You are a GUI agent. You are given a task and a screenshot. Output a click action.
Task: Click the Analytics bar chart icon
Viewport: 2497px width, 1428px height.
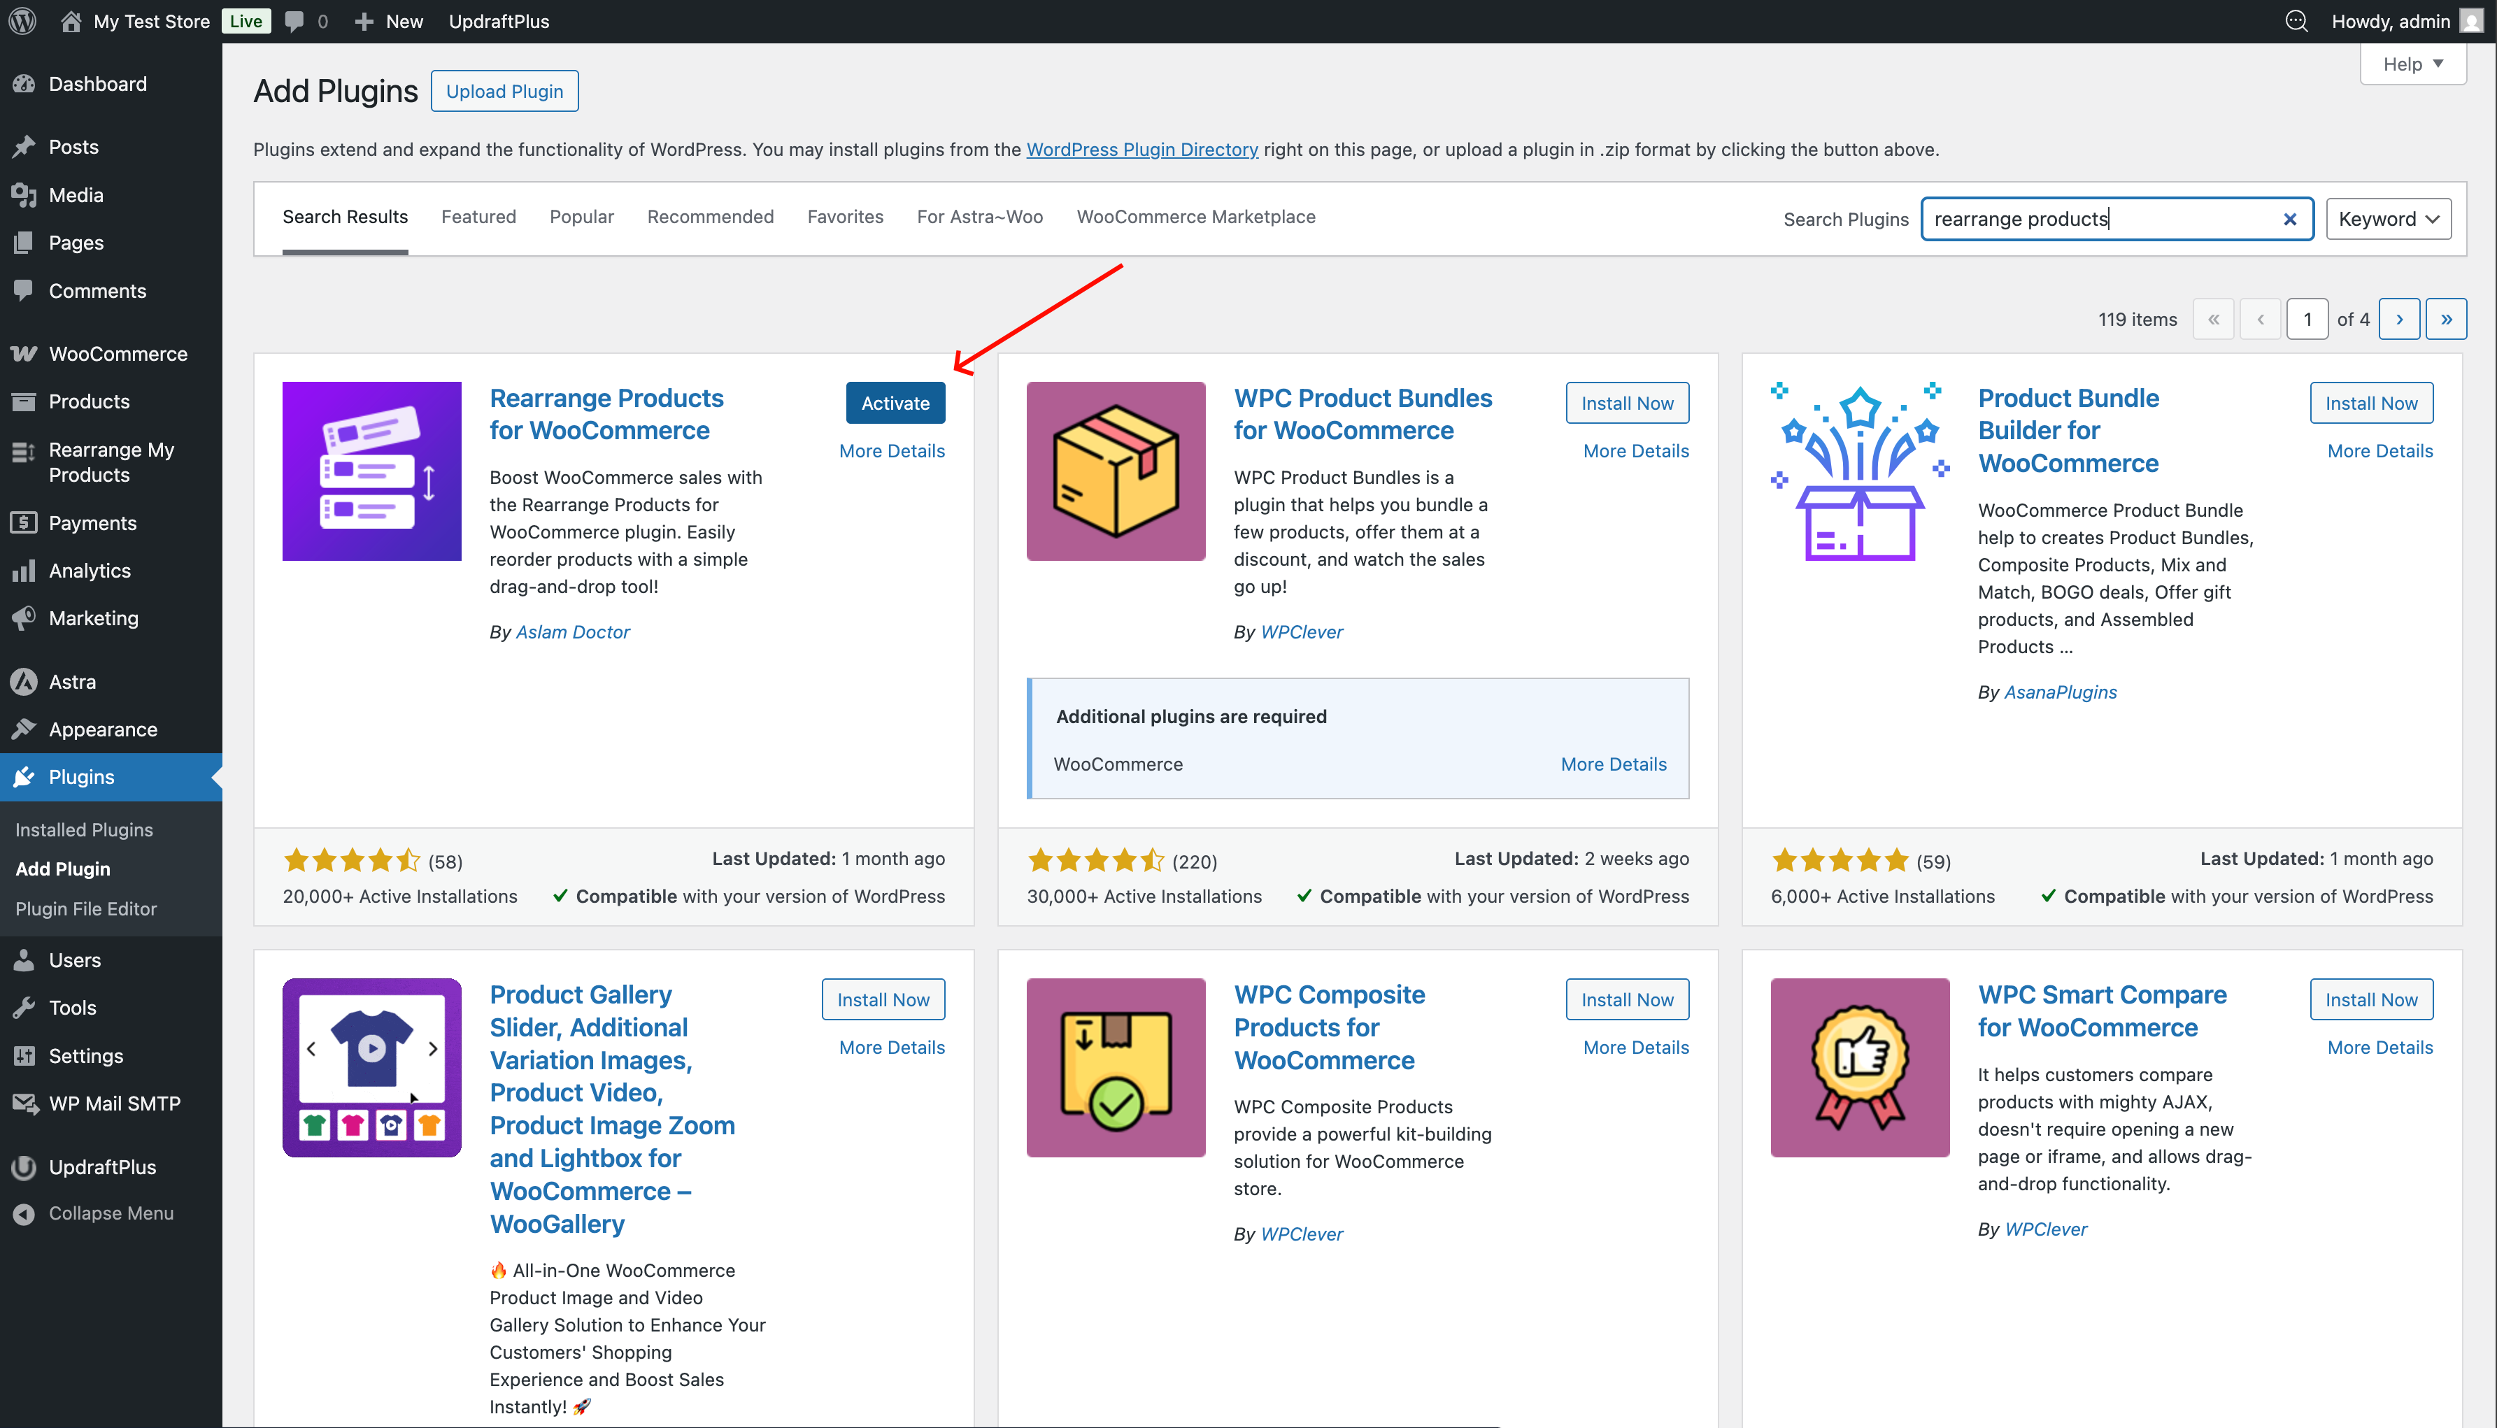[x=24, y=571]
